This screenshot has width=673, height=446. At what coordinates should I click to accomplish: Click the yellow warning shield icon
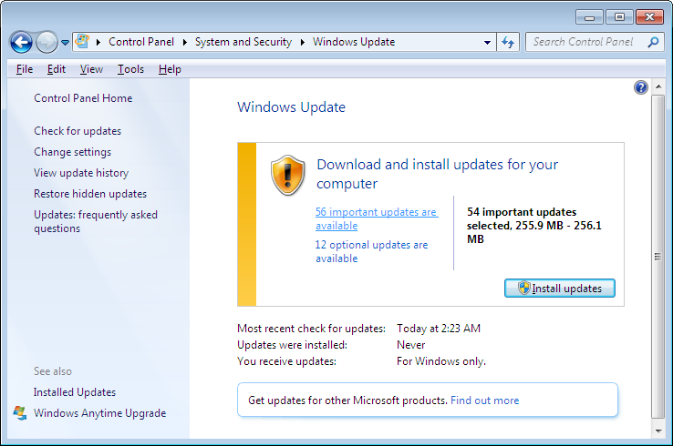tap(287, 176)
